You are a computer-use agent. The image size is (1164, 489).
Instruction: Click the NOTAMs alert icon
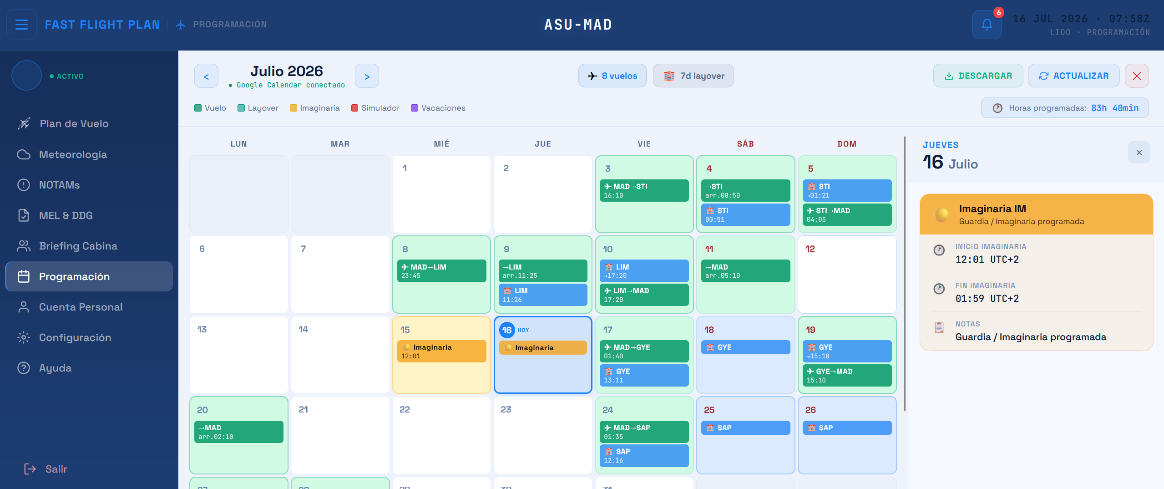pyautogui.click(x=24, y=185)
